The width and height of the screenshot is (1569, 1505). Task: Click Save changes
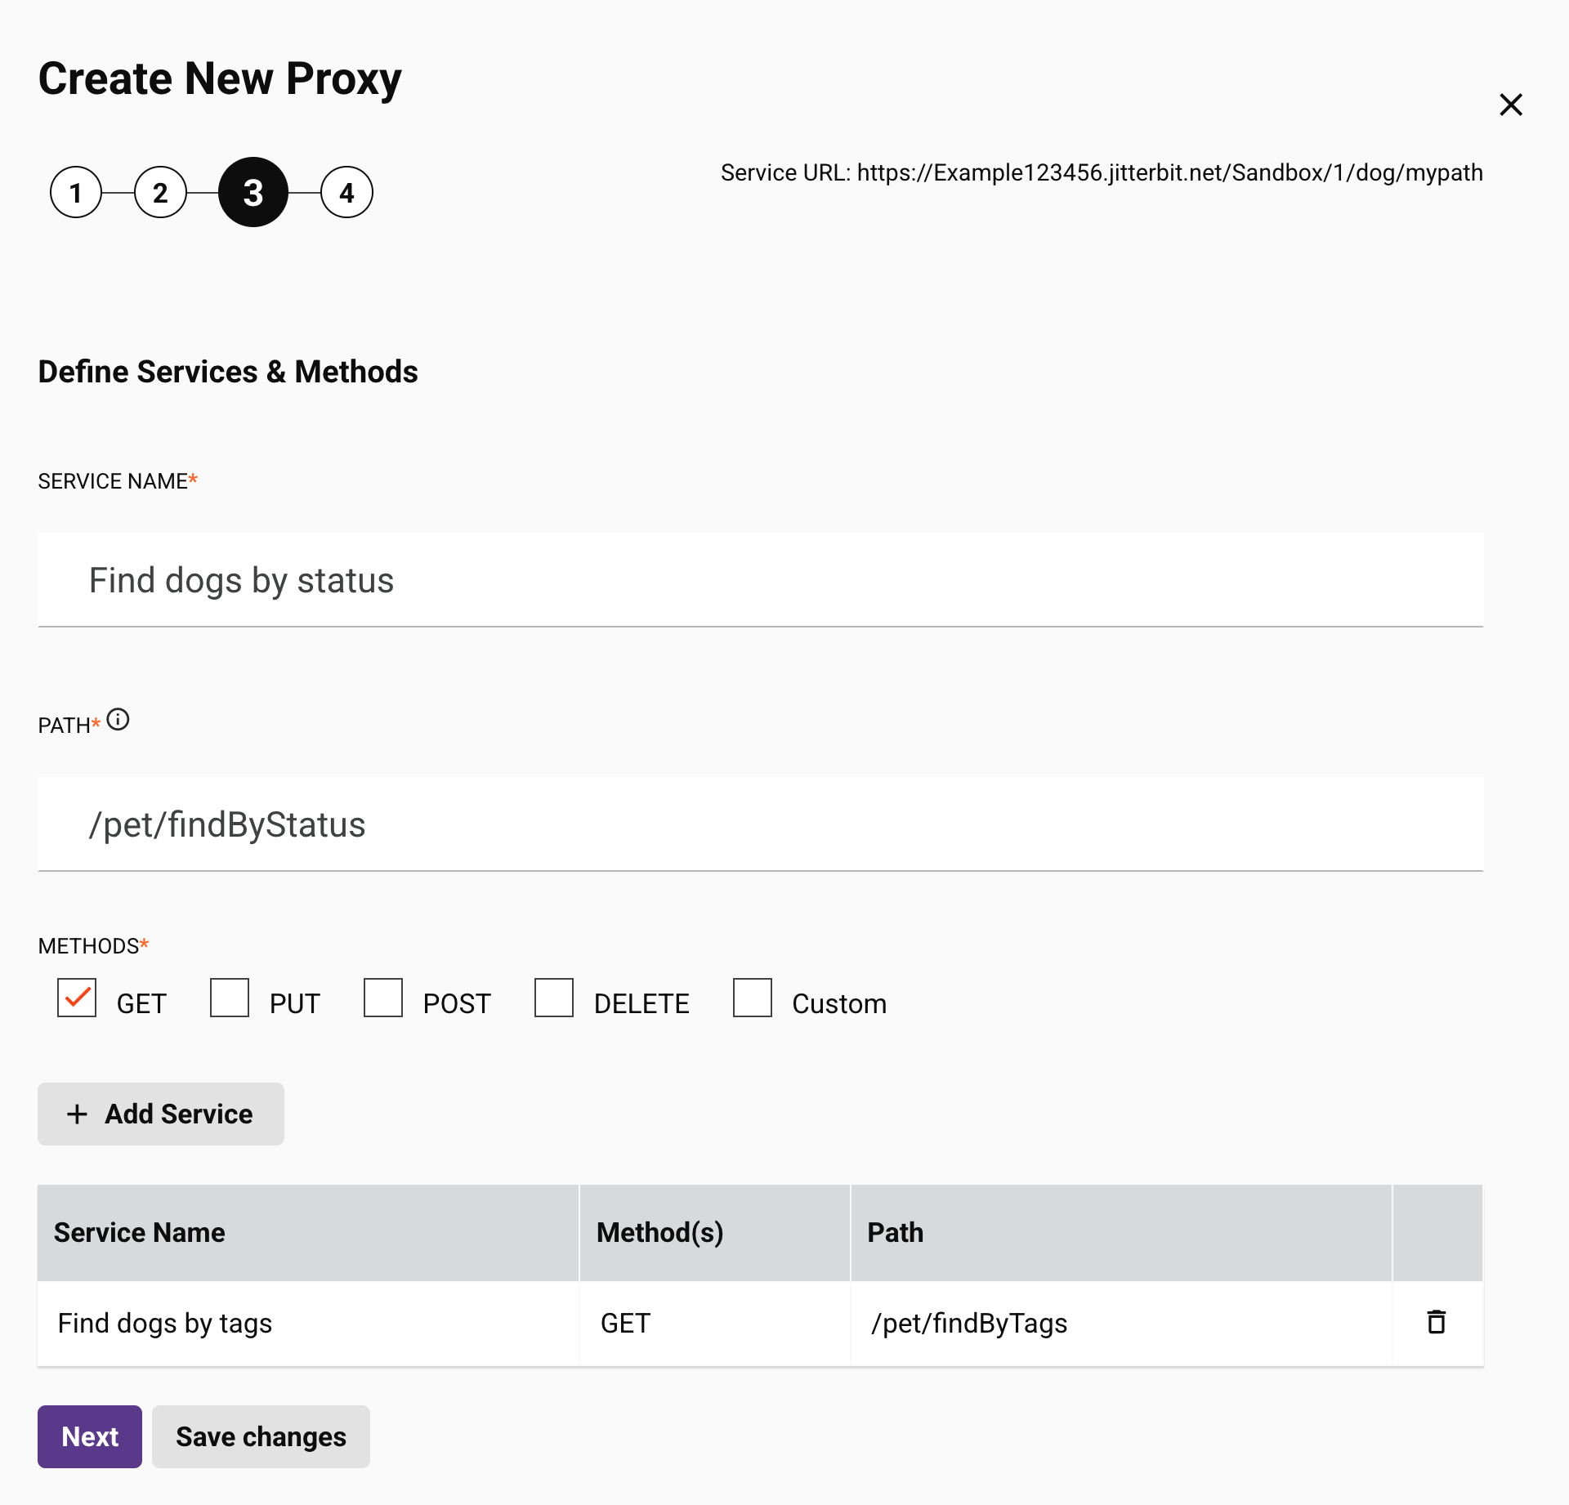point(260,1436)
